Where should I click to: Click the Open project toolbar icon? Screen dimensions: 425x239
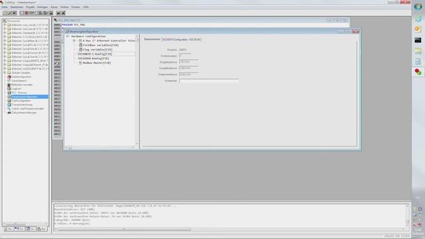pos(9,13)
